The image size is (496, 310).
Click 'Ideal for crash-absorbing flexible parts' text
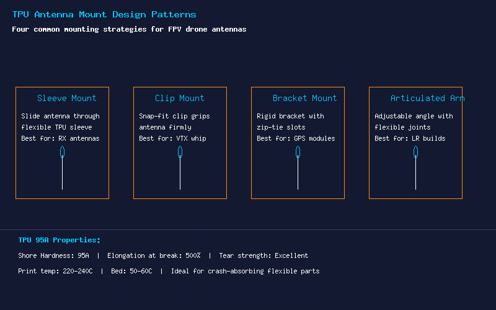pos(245,271)
